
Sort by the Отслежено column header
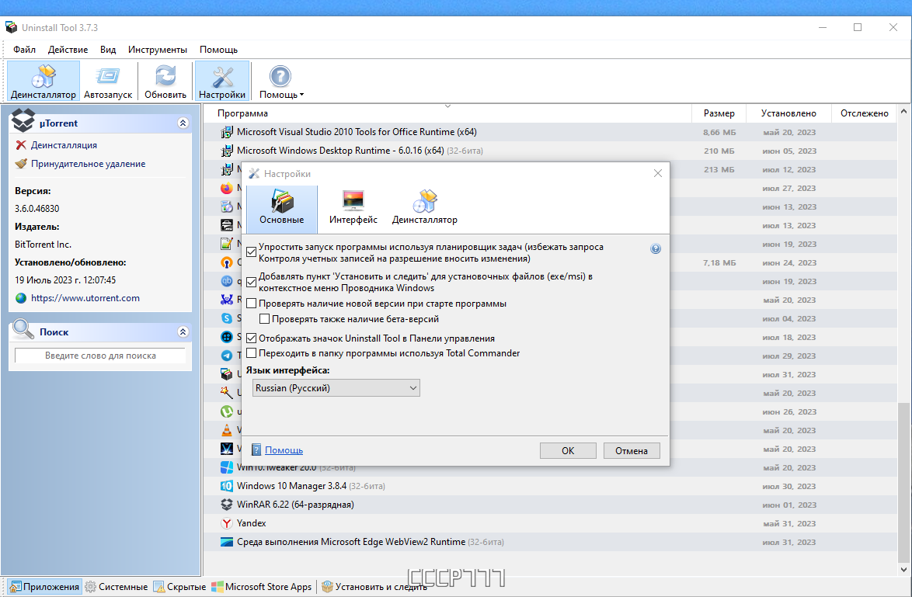coord(865,113)
